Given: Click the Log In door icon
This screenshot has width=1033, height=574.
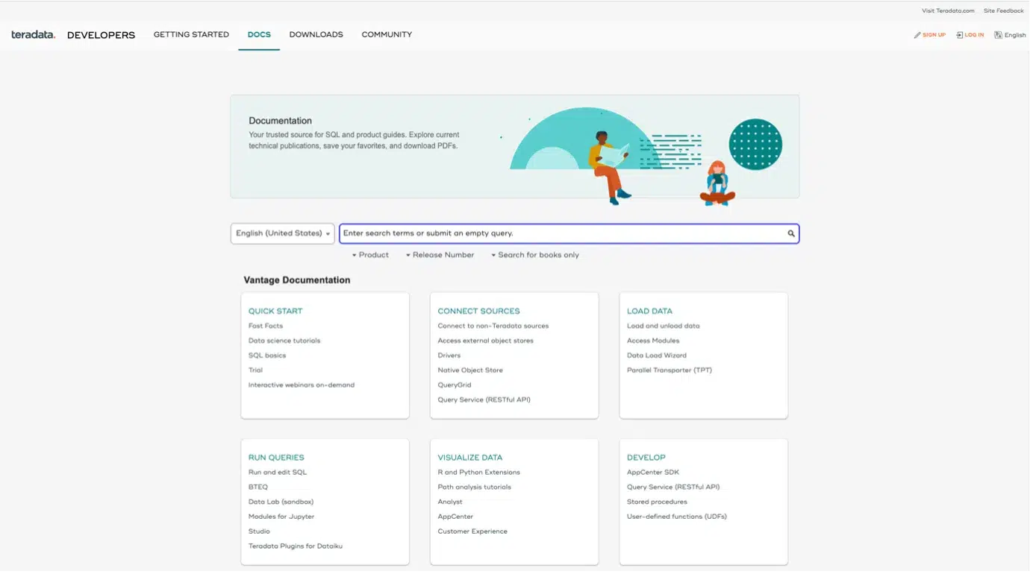Looking at the screenshot, I should pyautogui.click(x=960, y=35).
